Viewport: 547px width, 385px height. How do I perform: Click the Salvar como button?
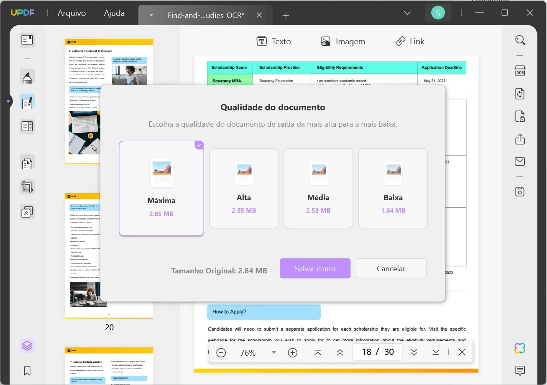(315, 268)
